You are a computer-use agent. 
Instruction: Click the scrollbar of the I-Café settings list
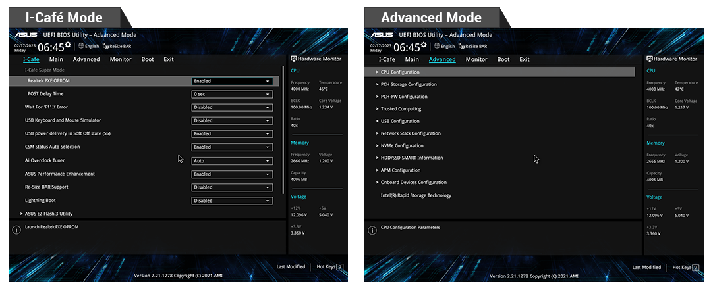click(x=283, y=130)
